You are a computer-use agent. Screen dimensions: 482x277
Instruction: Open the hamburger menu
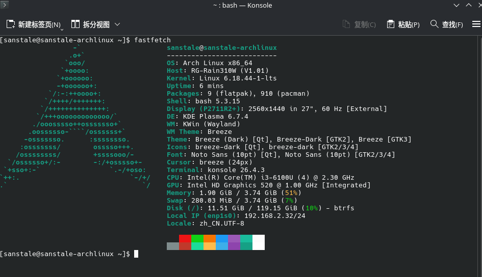click(476, 24)
